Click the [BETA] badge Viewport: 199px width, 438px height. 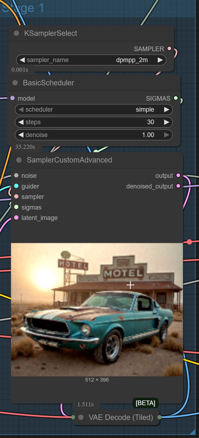pos(145,403)
